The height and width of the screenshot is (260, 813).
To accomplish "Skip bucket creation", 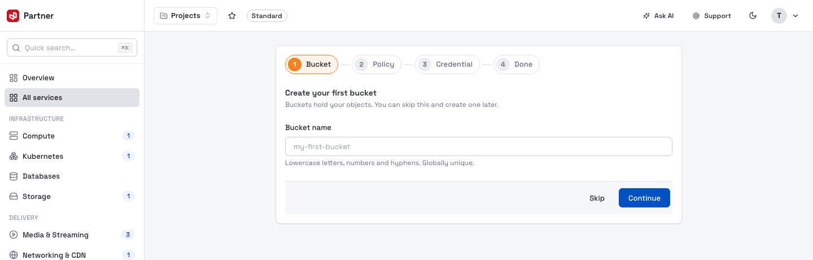I will tap(597, 198).
